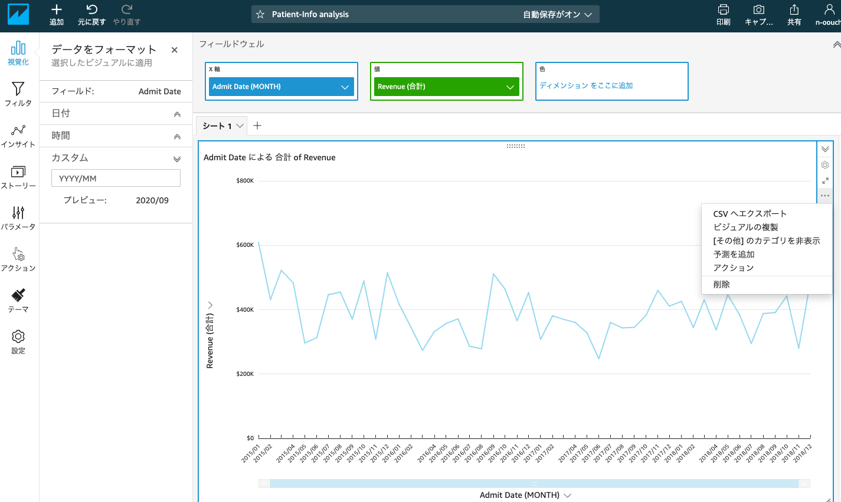This screenshot has height=502, width=841.
Task: Click the 追加 (add) plus icon
Action: (x=57, y=9)
